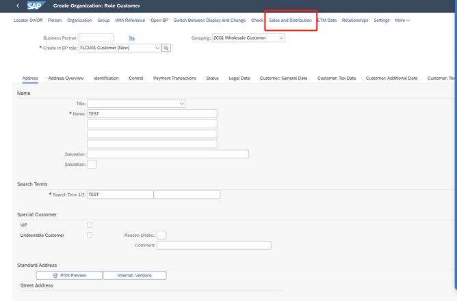
Task: Select the Customer: General Data tab
Action: tap(283, 78)
